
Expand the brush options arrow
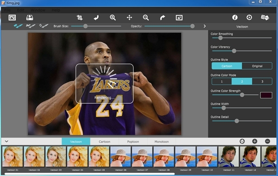(205, 26)
